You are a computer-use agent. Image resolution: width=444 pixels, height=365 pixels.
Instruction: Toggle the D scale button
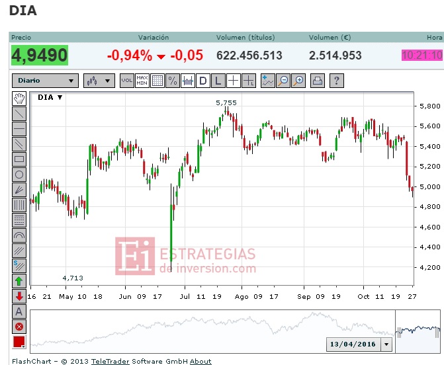[x=203, y=81]
